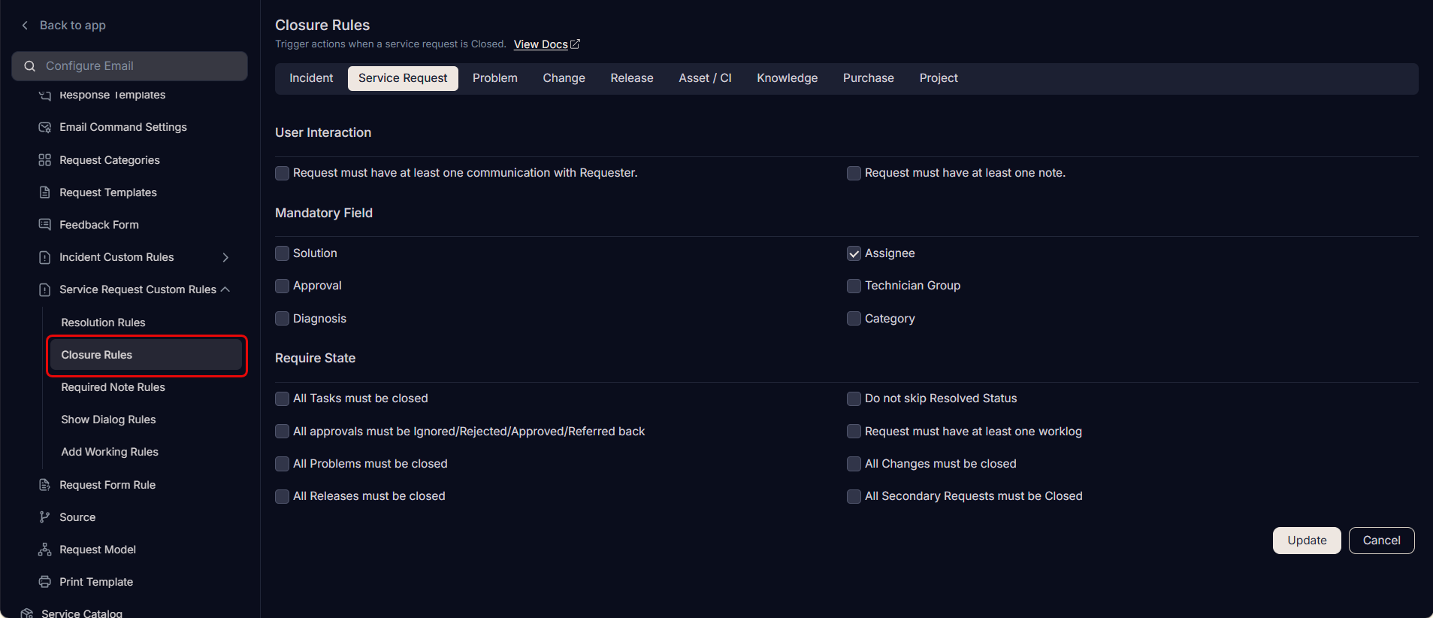Click the external link icon beside View Docs
The height and width of the screenshot is (618, 1433).
coord(576,44)
